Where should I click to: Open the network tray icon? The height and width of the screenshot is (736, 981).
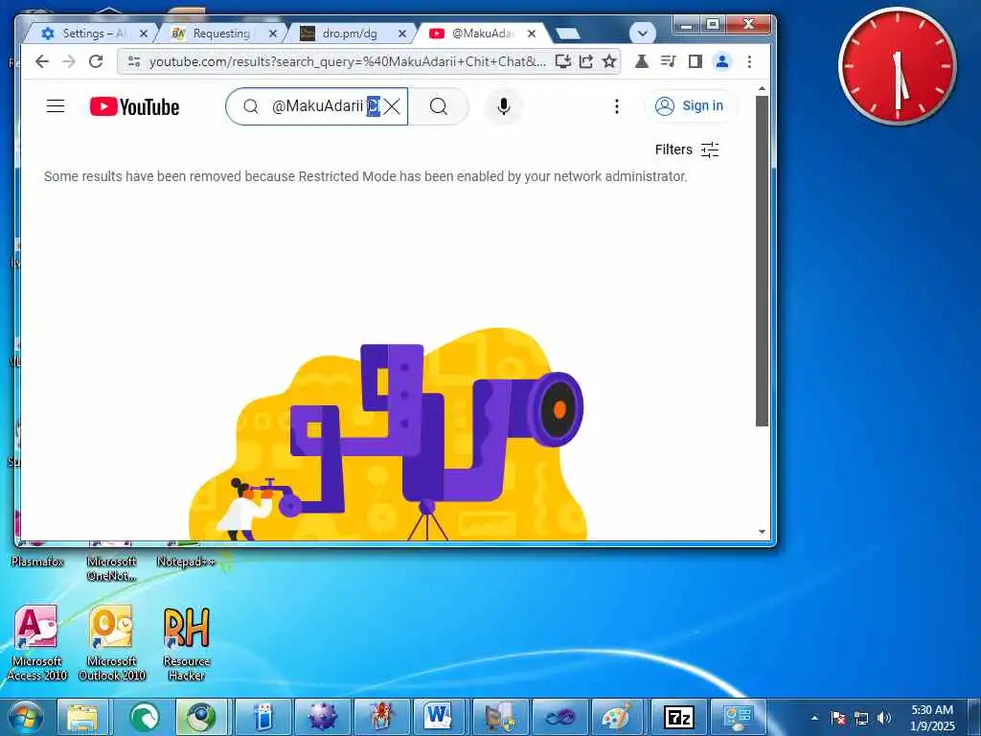(x=861, y=718)
